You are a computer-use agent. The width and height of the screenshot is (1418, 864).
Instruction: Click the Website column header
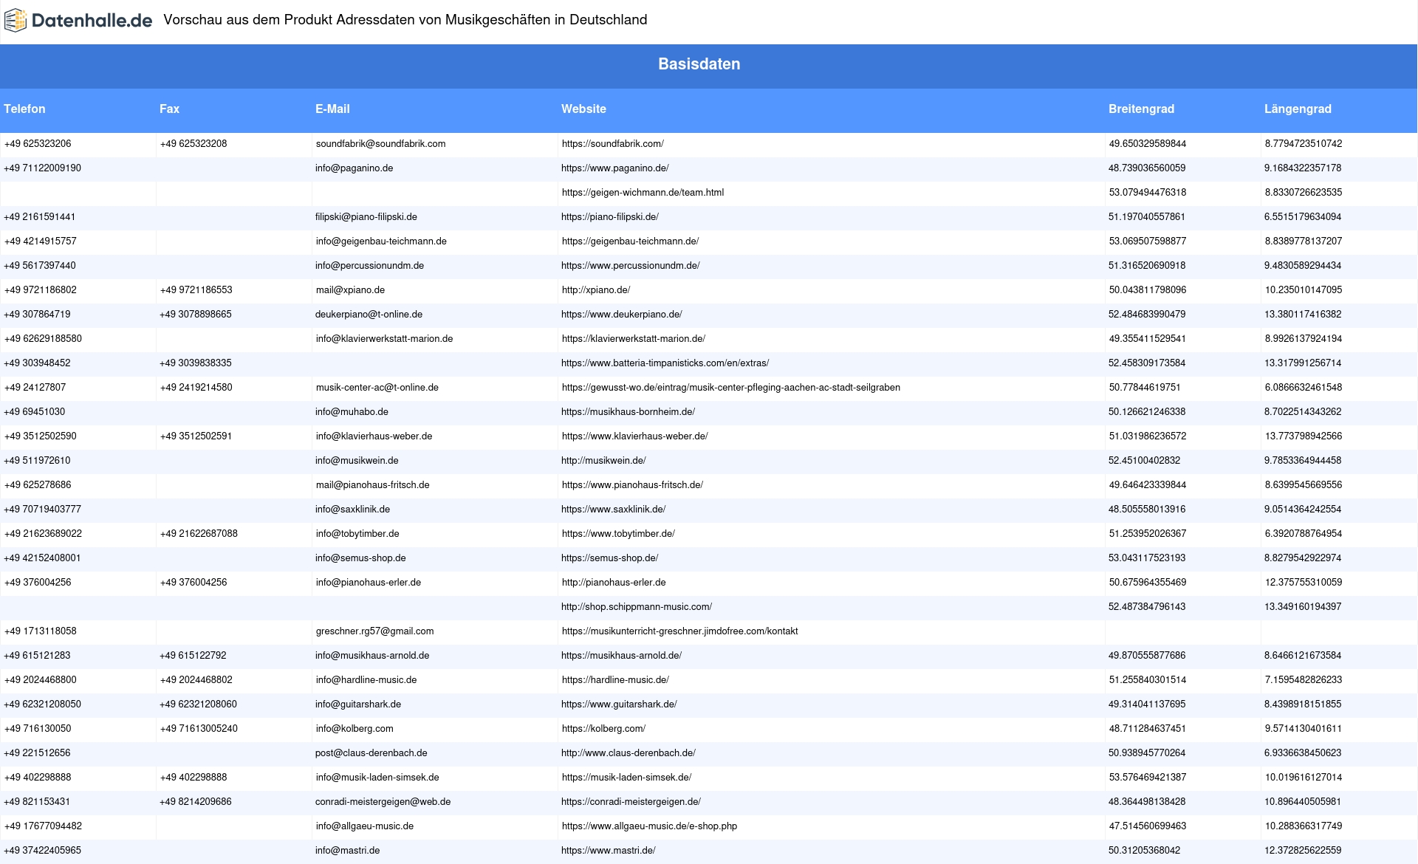[583, 109]
